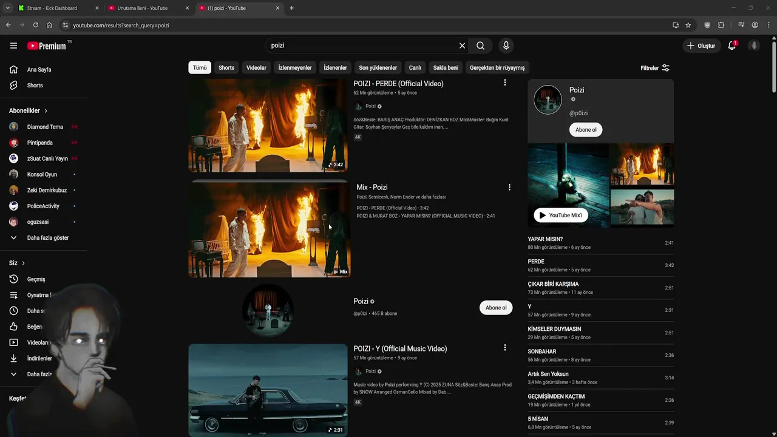Open more options for POIZI - Y video
Viewport: 777px width, 437px height.
504,348
